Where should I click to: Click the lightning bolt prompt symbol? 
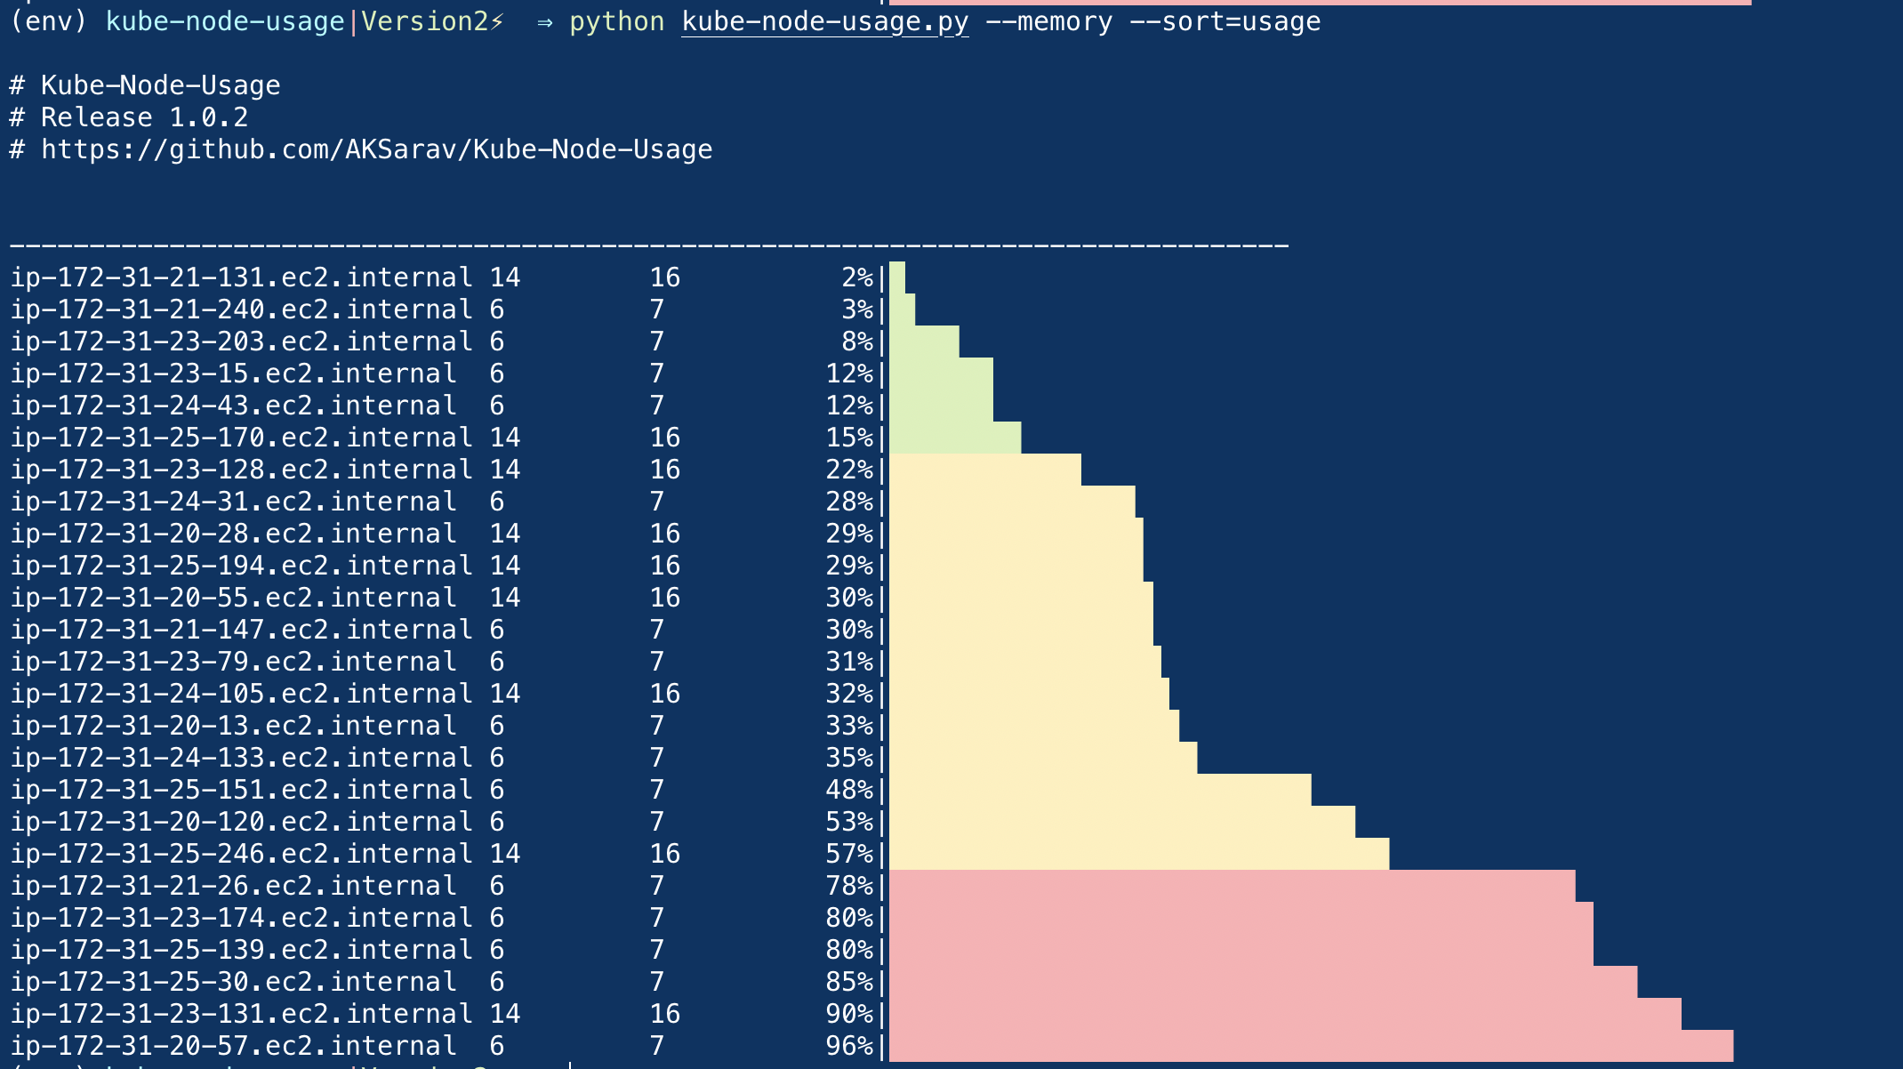[497, 21]
